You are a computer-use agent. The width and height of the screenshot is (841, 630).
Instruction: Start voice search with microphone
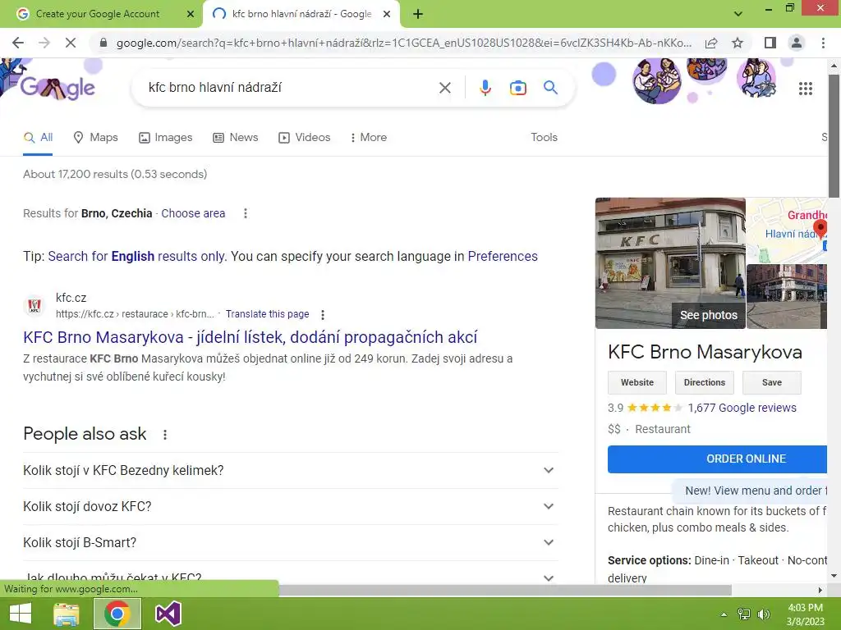tap(485, 87)
